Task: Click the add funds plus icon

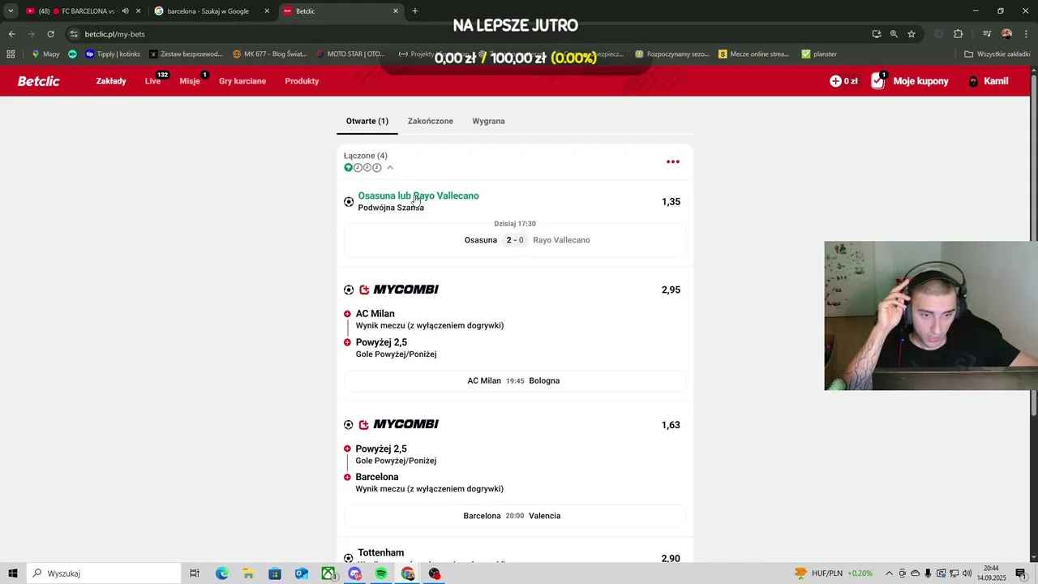Action: [835, 81]
